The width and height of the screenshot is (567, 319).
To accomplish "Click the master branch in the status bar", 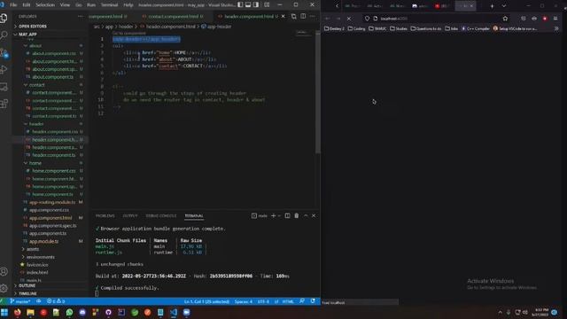I will (20, 301).
